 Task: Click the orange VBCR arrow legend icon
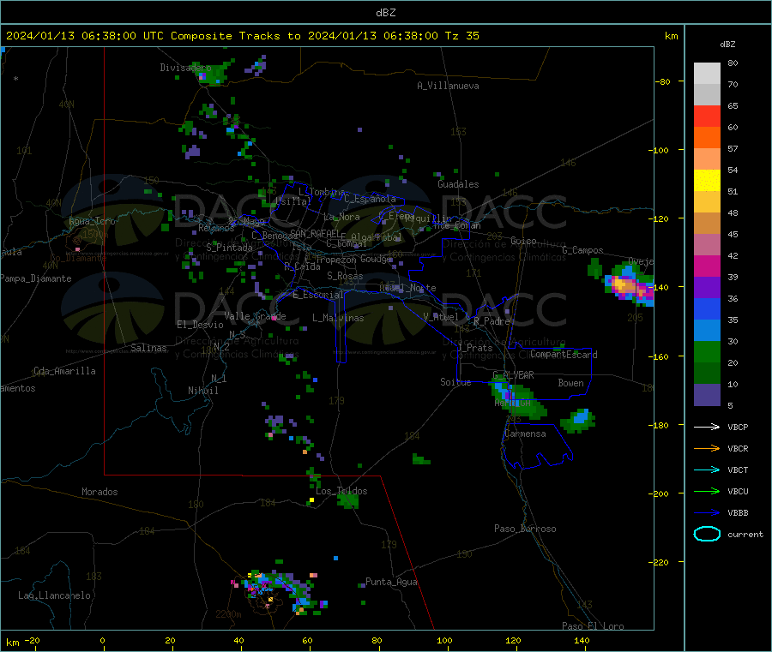(x=707, y=448)
